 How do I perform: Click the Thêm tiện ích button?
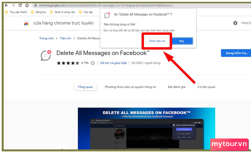point(157,41)
